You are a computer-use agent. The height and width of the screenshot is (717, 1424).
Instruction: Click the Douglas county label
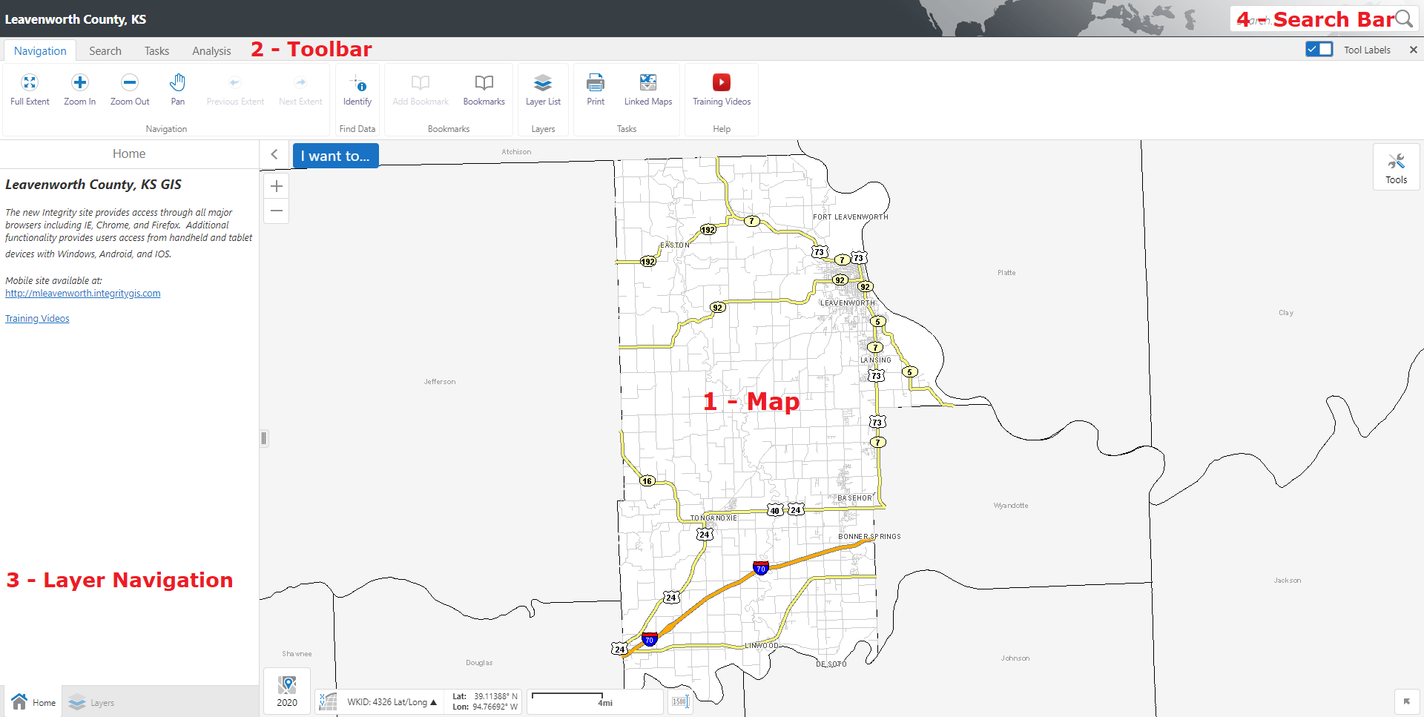(x=479, y=663)
